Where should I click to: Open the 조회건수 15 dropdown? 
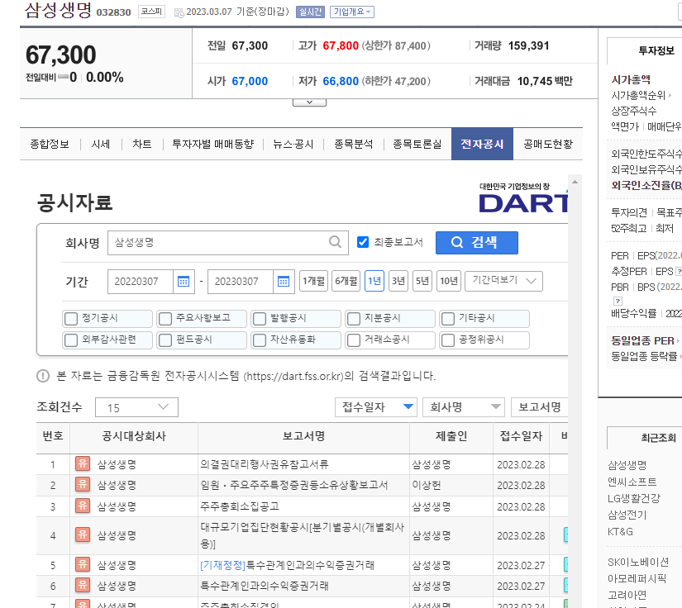click(136, 407)
